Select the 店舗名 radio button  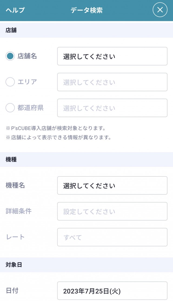pos(10,56)
